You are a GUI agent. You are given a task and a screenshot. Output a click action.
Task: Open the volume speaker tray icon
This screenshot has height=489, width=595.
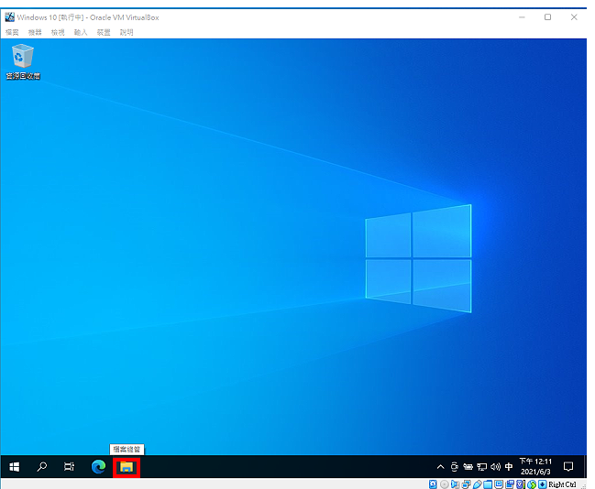point(495,467)
